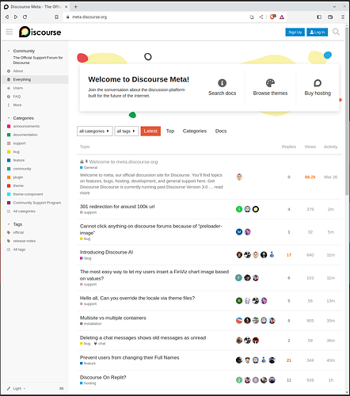Reload the page with the refresh icon
The image size is (350, 396).
25,17
